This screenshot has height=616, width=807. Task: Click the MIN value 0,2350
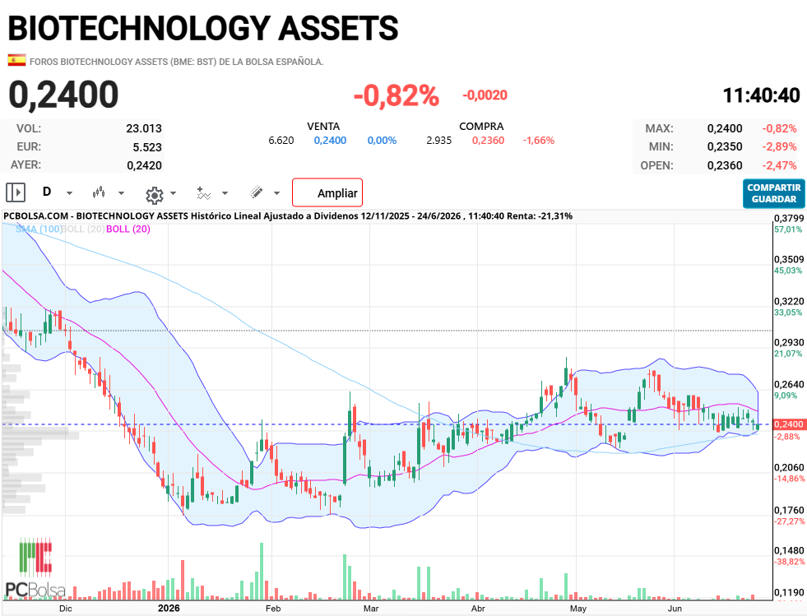(x=725, y=146)
